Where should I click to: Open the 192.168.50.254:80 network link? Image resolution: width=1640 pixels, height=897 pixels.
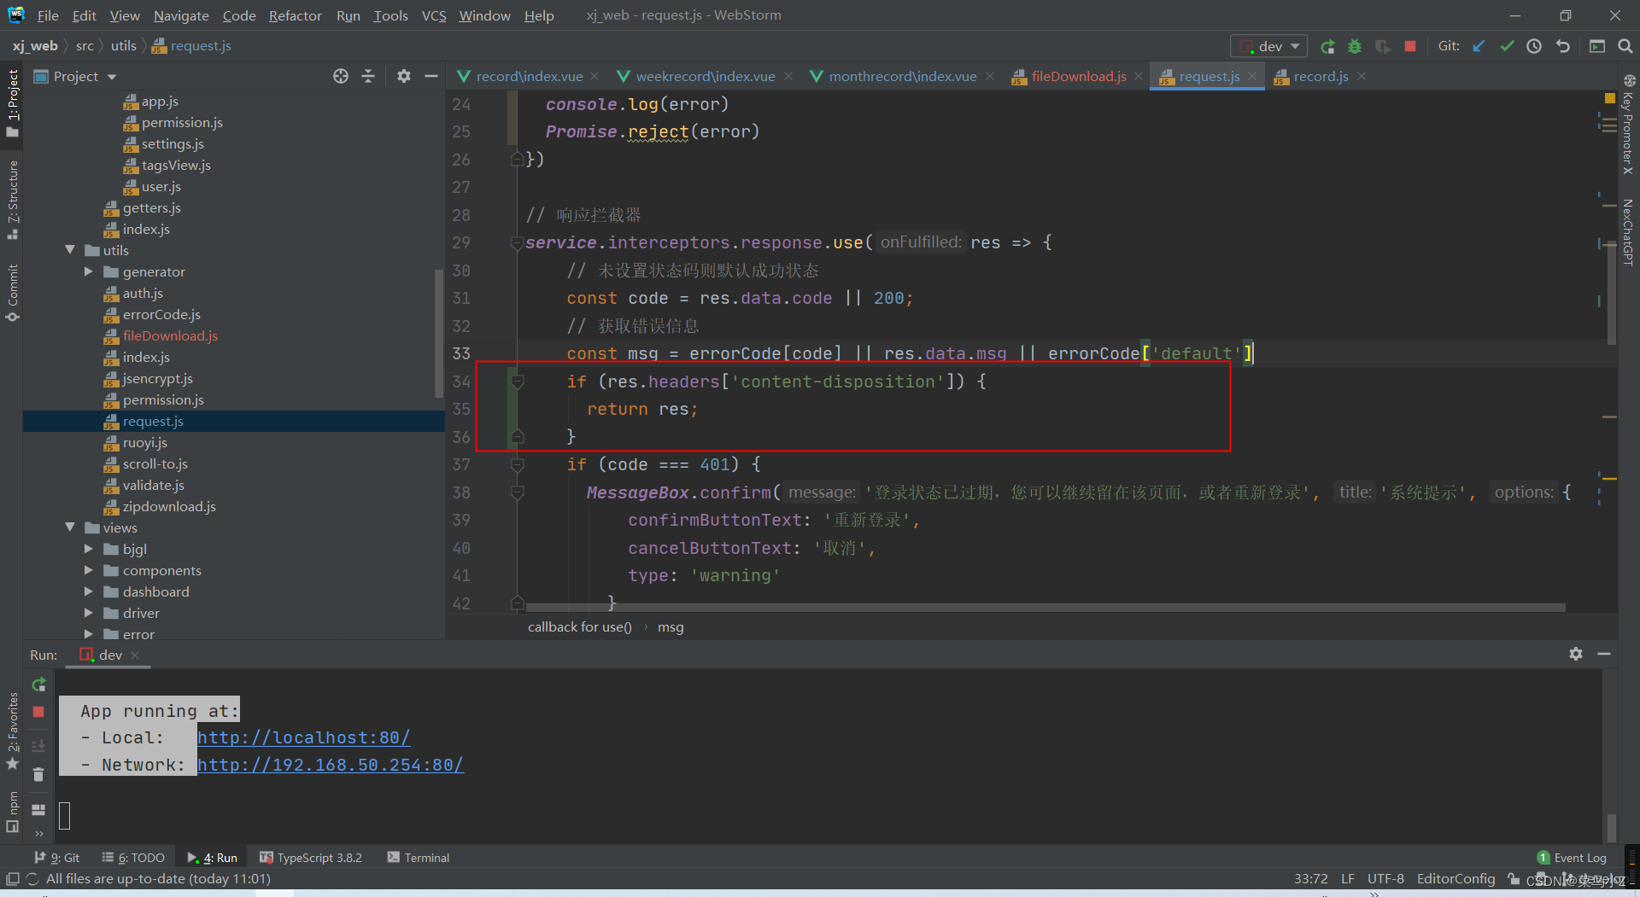331,765
